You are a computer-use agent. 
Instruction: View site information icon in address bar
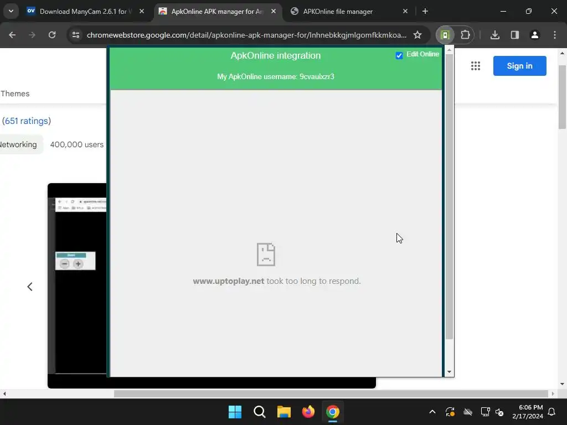75,35
